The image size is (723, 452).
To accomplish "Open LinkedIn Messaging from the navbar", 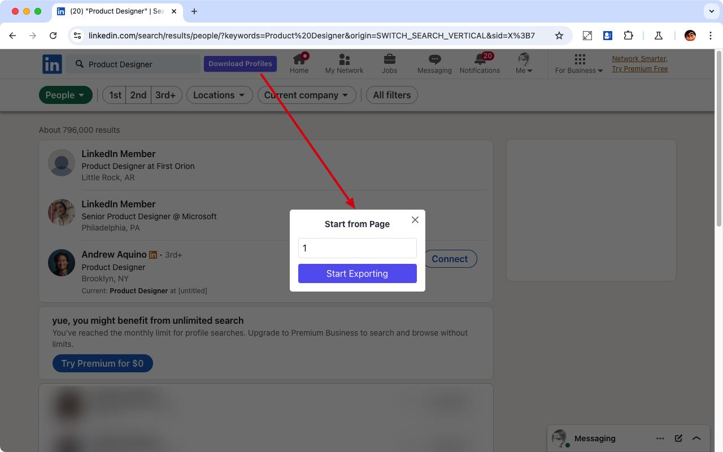I will 434,62.
